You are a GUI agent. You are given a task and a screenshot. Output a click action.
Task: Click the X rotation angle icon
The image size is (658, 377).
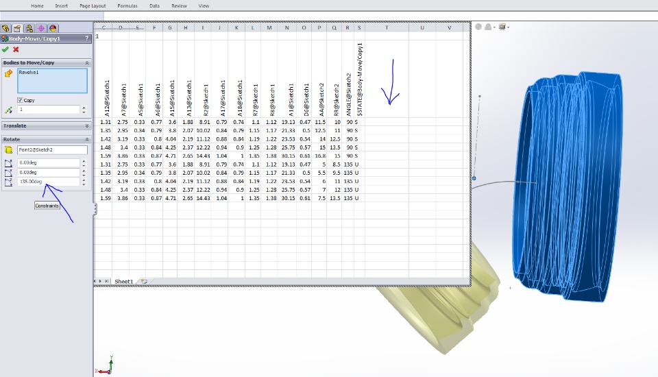pyautogui.click(x=8, y=163)
